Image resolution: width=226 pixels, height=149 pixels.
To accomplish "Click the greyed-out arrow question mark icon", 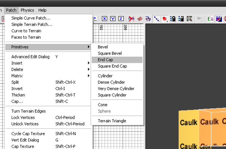I will coord(200,19).
